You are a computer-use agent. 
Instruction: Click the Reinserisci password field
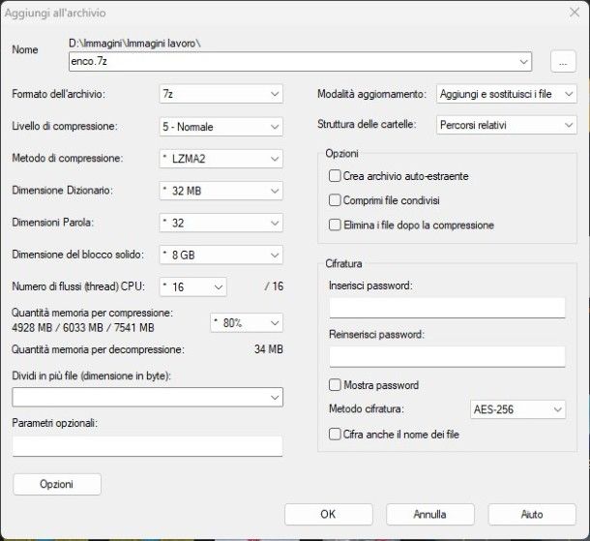click(448, 356)
